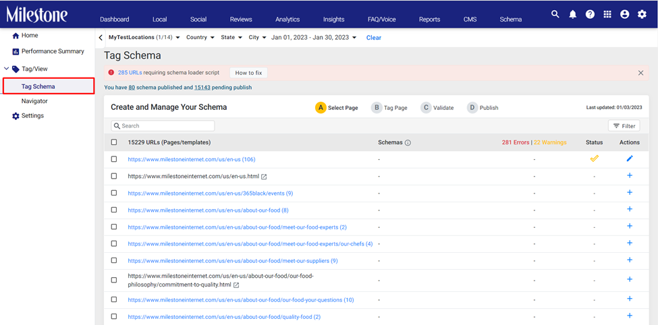Open the search icon in top bar
The image size is (658, 325).
(x=555, y=14)
